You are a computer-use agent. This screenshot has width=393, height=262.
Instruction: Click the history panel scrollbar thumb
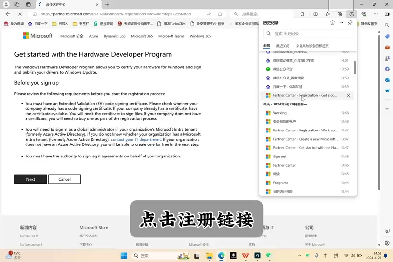[x=355, y=67]
